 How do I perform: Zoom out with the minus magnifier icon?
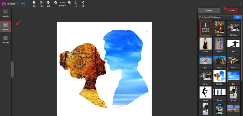click(69, 2)
